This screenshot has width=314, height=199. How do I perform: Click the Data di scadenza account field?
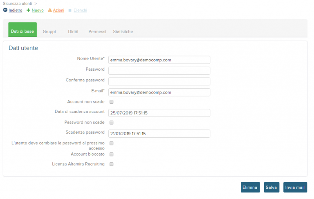[x=159, y=113]
